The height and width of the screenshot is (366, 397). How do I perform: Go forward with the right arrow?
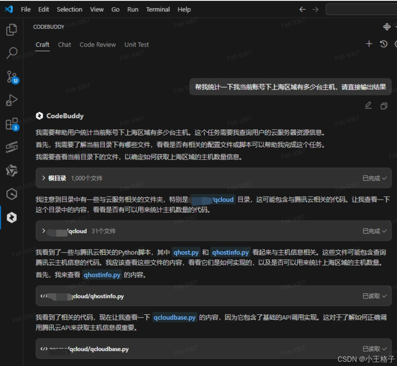tap(315, 10)
